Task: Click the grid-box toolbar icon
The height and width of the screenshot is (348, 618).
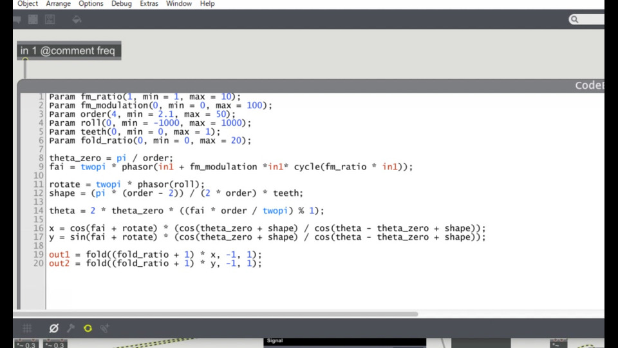Action: point(33,19)
